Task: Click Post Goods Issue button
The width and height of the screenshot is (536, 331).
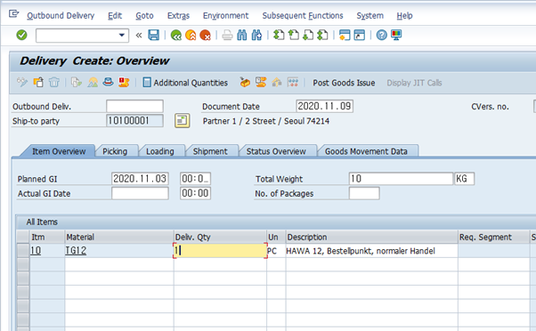Action: click(x=344, y=83)
